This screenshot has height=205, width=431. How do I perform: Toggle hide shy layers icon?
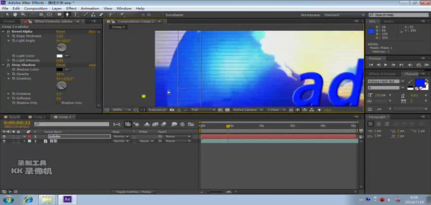147,125
